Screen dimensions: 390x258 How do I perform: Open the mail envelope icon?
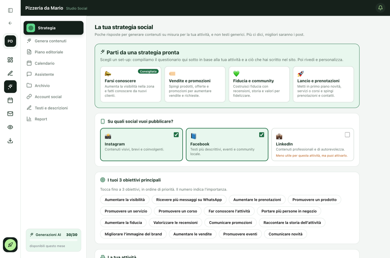[10, 113]
